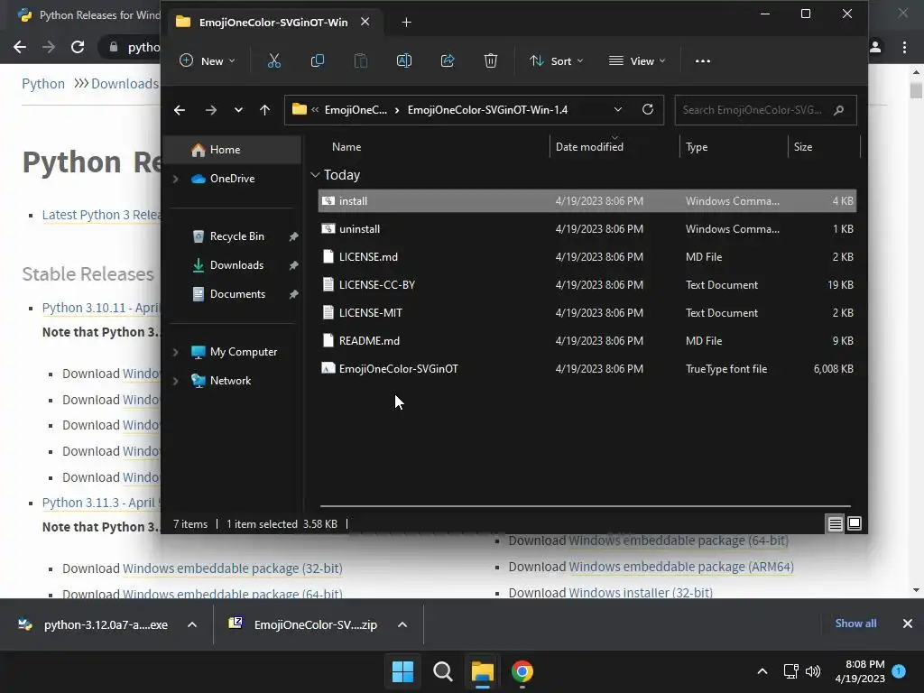Select the README.md file

tap(587, 340)
